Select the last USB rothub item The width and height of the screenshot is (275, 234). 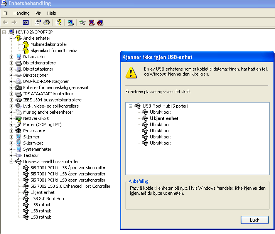41,217
